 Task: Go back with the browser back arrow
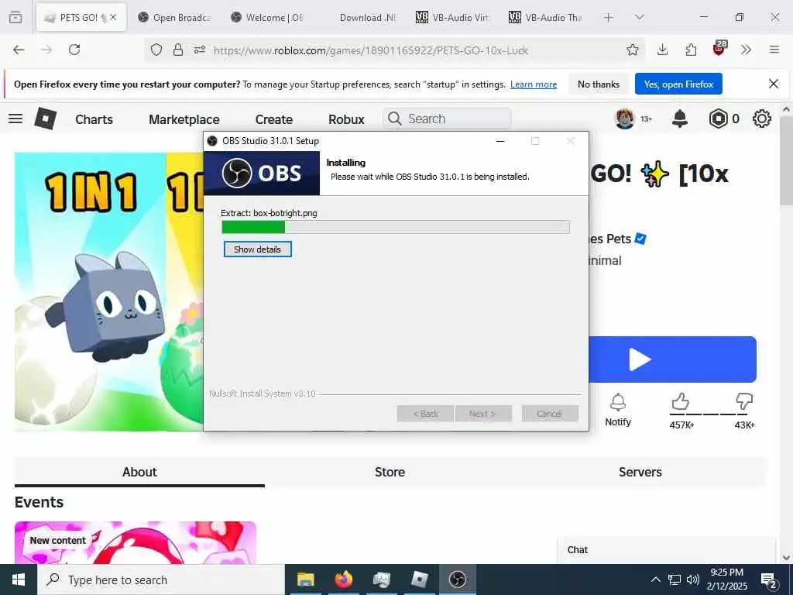(19, 50)
